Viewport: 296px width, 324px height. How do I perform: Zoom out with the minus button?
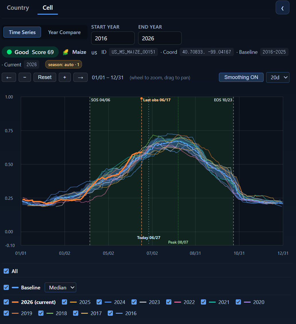pos(25,77)
